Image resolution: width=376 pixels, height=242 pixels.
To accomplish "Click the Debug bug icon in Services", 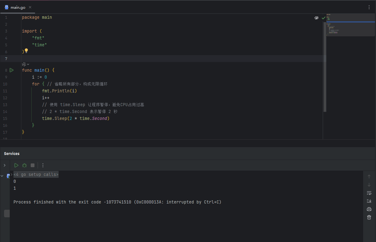I will point(24,165).
